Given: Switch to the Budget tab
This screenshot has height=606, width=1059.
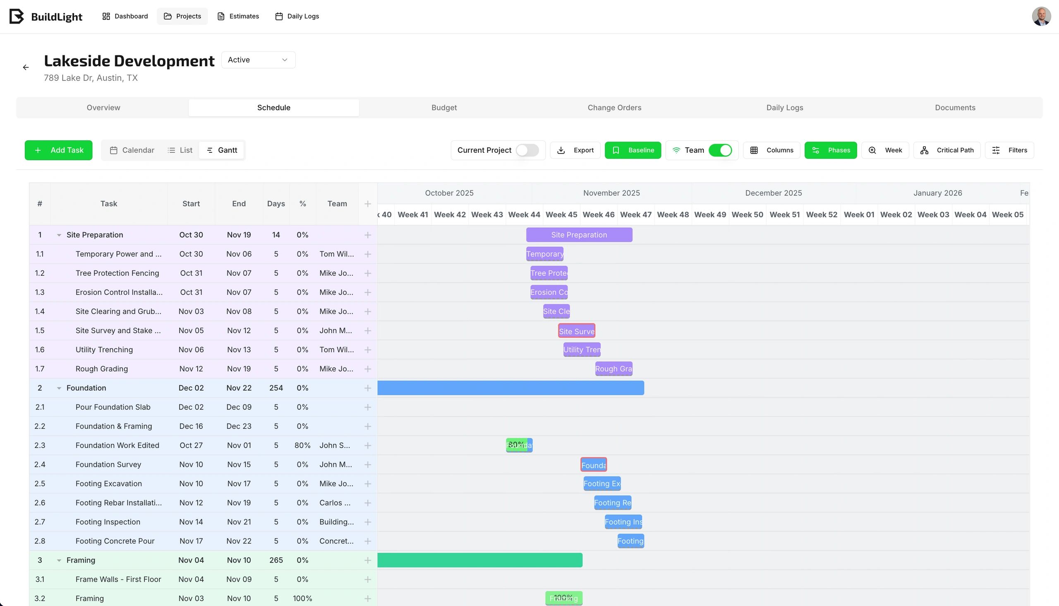Looking at the screenshot, I should (x=444, y=108).
